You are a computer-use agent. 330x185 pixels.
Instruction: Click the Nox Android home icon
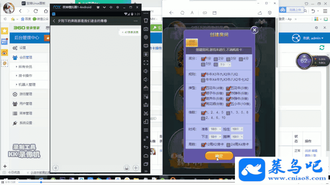pyautogui.click(x=146, y=156)
